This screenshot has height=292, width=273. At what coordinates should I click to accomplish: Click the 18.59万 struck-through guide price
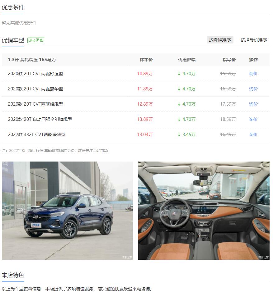228,119
